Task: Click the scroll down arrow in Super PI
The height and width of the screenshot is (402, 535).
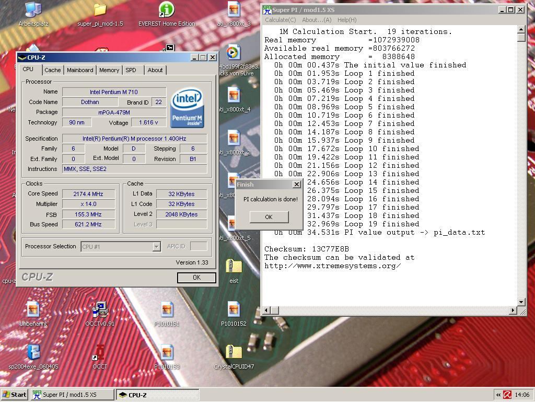Action: [x=521, y=302]
